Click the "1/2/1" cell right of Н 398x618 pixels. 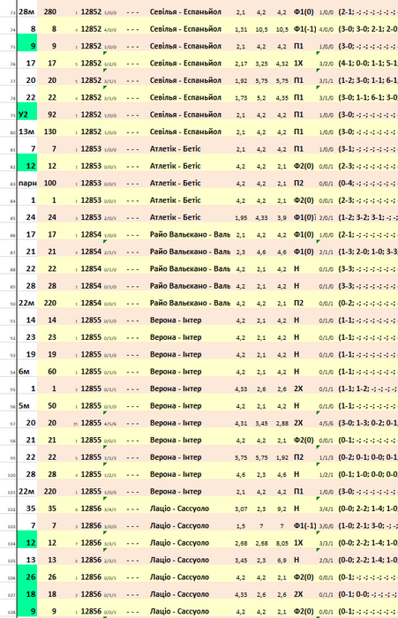[327, 475]
